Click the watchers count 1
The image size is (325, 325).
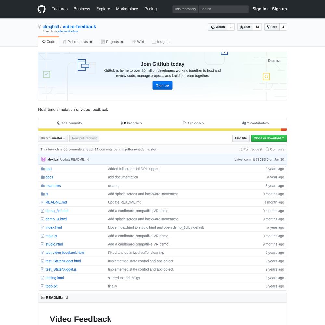pyautogui.click(x=231, y=27)
